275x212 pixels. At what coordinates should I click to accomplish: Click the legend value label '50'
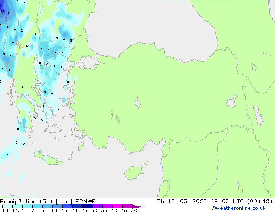(134, 210)
